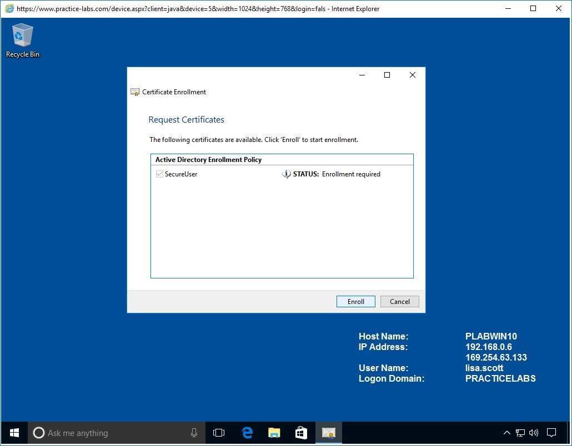Click the 'Enrollment required' status text
572x446 pixels.
pos(351,174)
